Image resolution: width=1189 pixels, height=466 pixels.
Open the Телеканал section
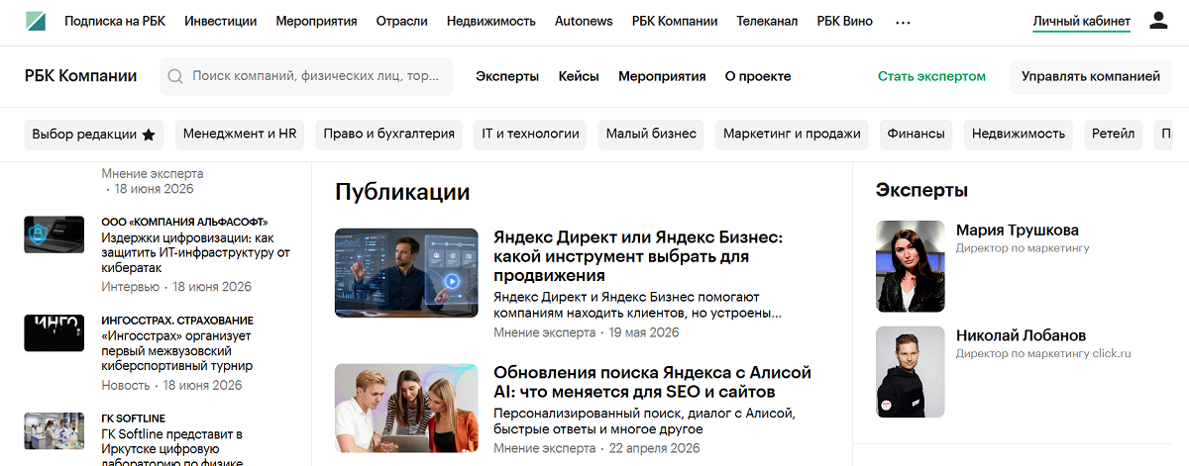click(x=767, y=21)
